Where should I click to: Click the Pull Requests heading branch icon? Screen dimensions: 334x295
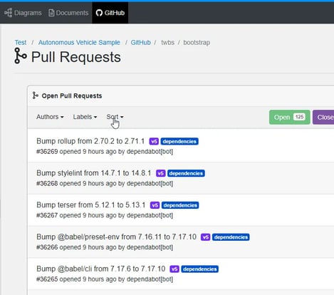click(x=20, y=56)
